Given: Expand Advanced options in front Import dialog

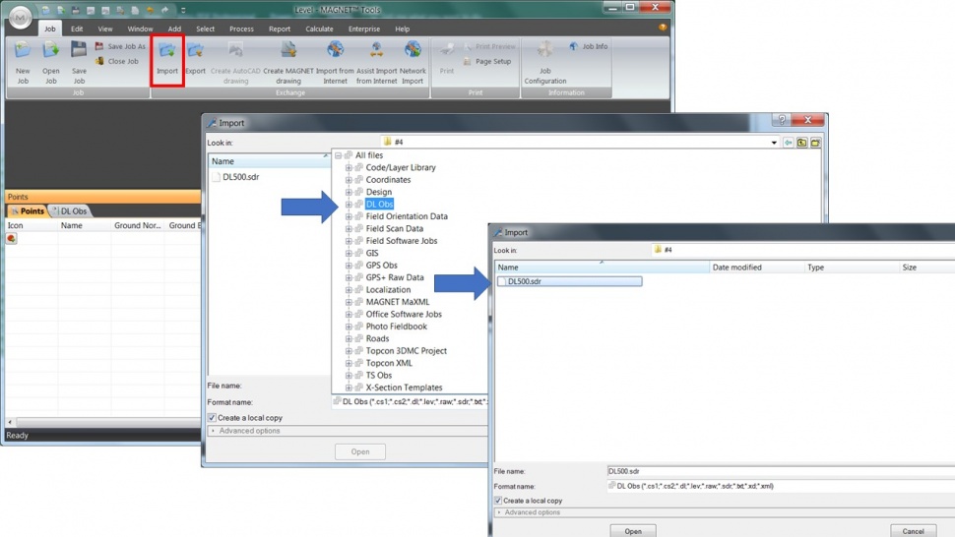Looking at the screenshot, I should (x=499, y=512).
